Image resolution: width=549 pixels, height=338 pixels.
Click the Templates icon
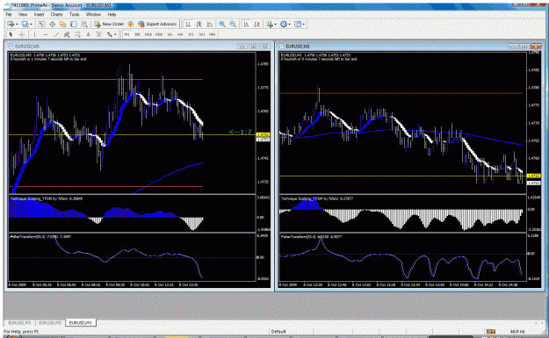298,25
